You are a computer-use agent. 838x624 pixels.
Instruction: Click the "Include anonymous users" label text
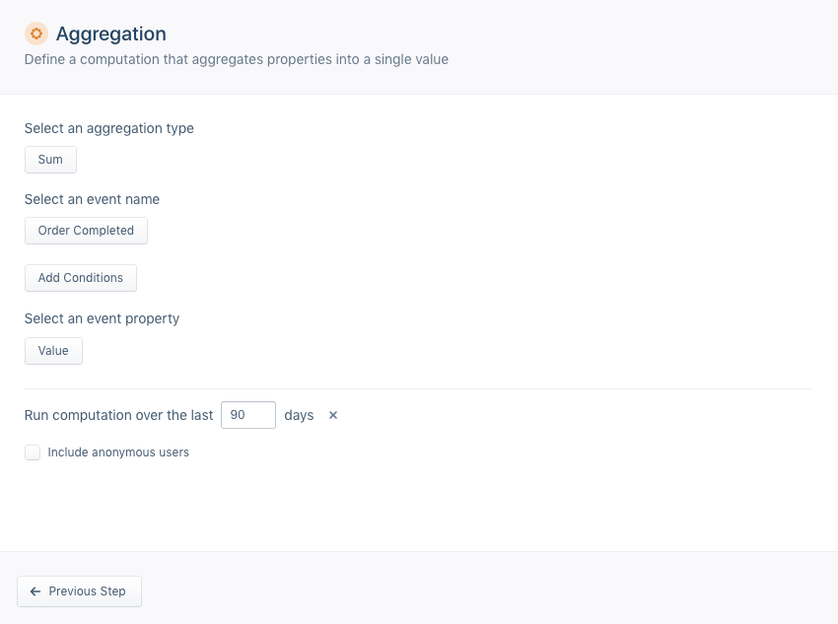(x=118, y=452)
